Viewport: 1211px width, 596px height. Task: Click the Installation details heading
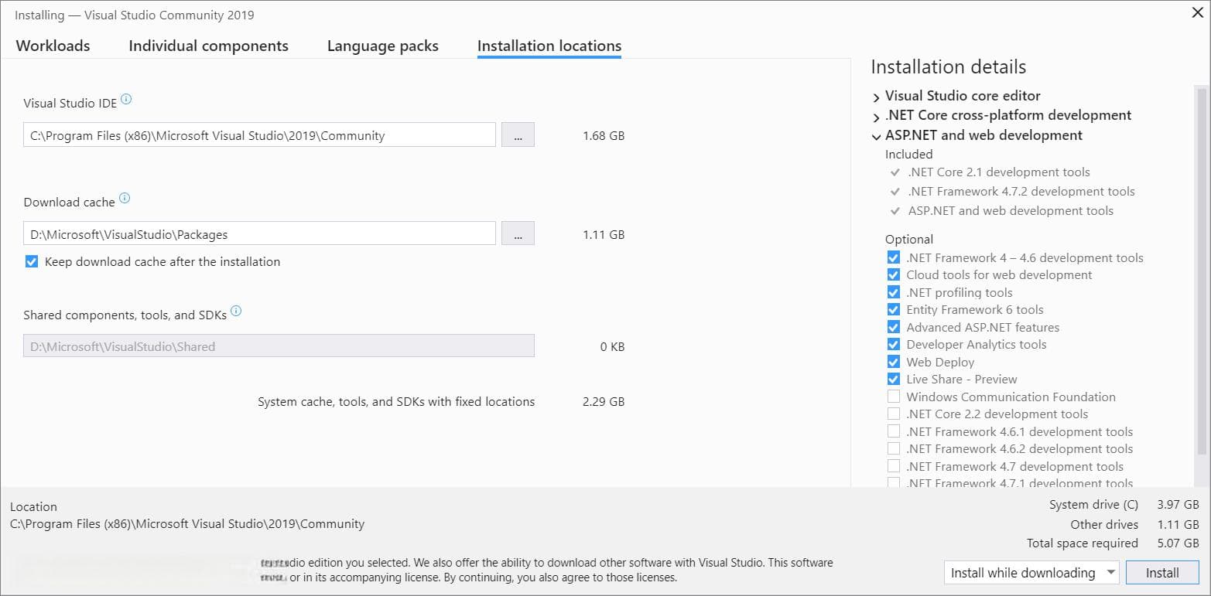pyautogui.click(x=948, y=67)
